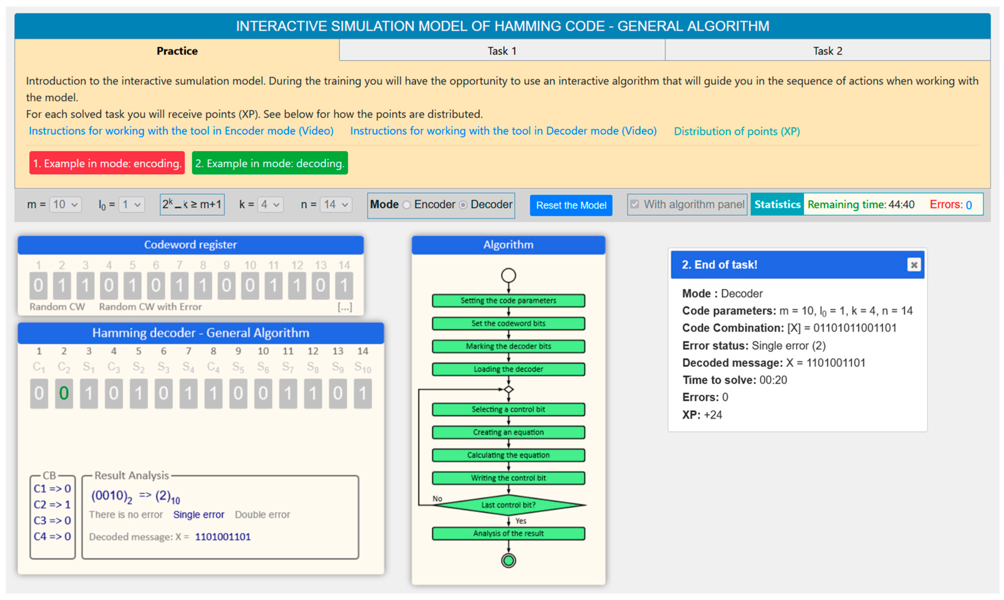Click the flowchart start circle
Image resolution: width=1004 pixels, height=600 pixels.
508,276
